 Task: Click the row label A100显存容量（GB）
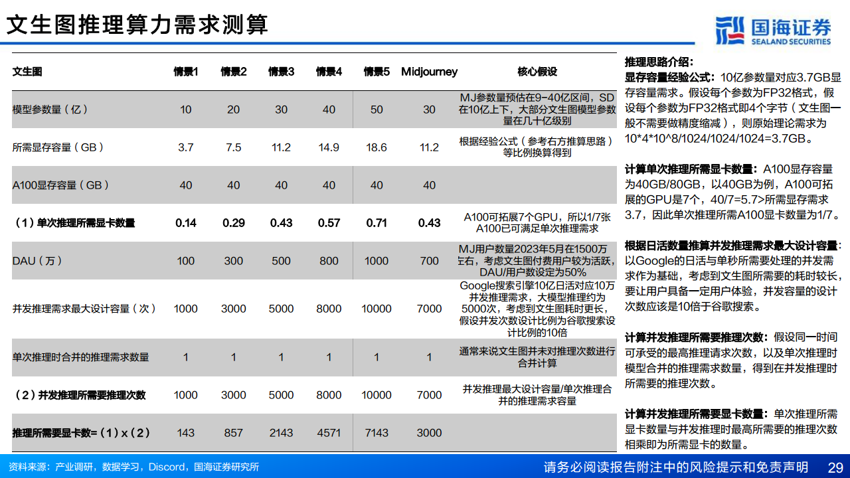click(x=61, y=185)
